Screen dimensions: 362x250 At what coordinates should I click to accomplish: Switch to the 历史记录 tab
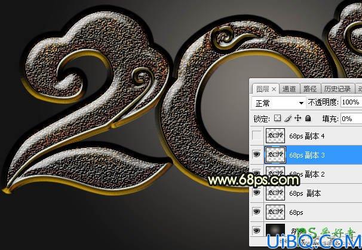coord(338,89)
